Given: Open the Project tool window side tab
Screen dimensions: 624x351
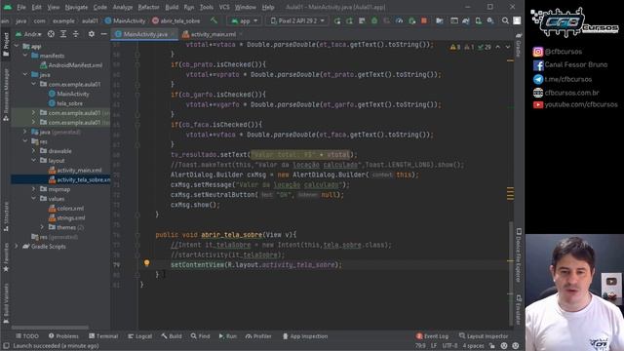Looking at the screenshot, I should [6, 44].
